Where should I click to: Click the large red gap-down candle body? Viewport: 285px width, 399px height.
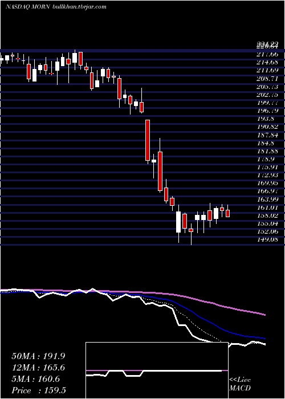pyautogui.click(x=148, y=140)
